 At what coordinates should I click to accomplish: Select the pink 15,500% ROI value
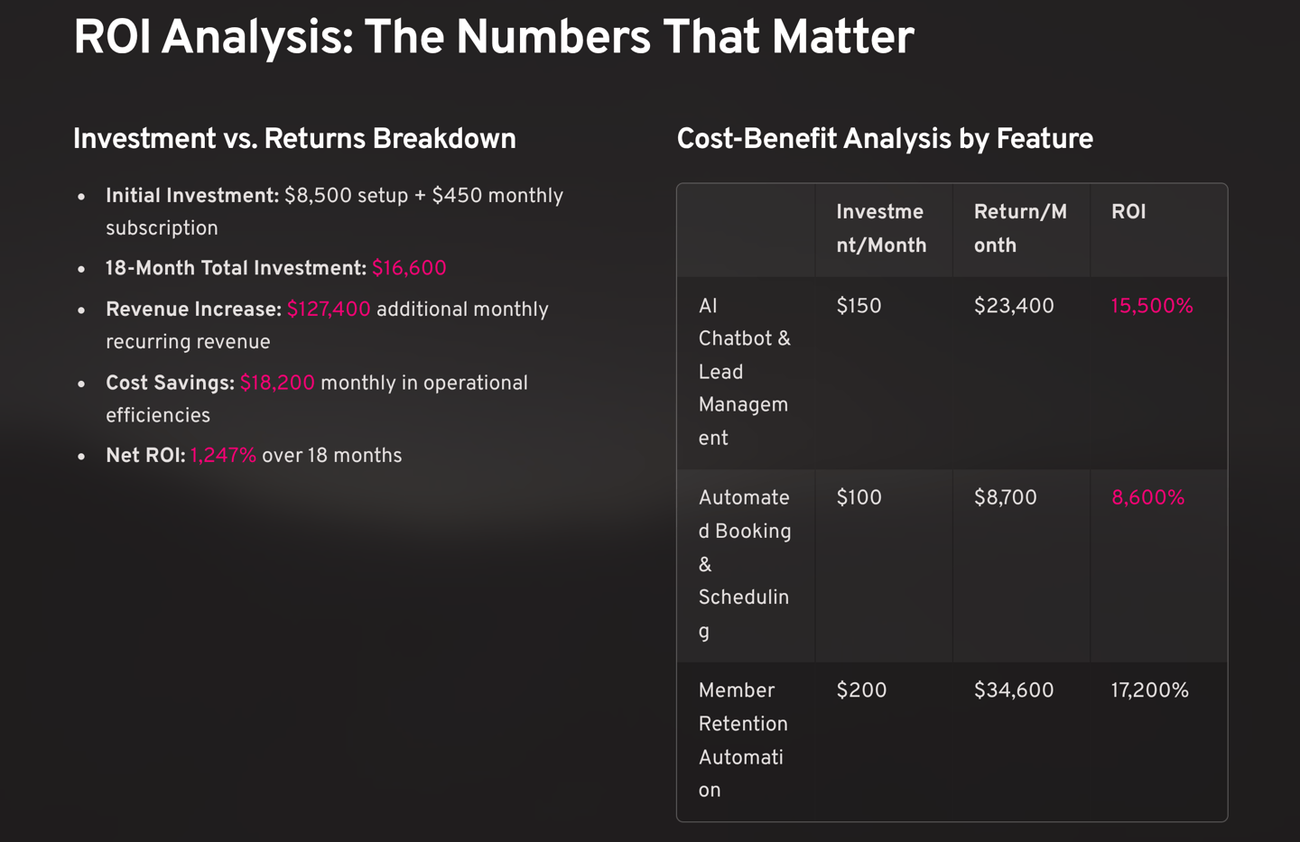tap(1152, 306)
